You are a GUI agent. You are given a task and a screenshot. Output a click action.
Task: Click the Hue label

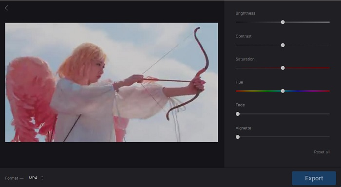click(239, 82)
